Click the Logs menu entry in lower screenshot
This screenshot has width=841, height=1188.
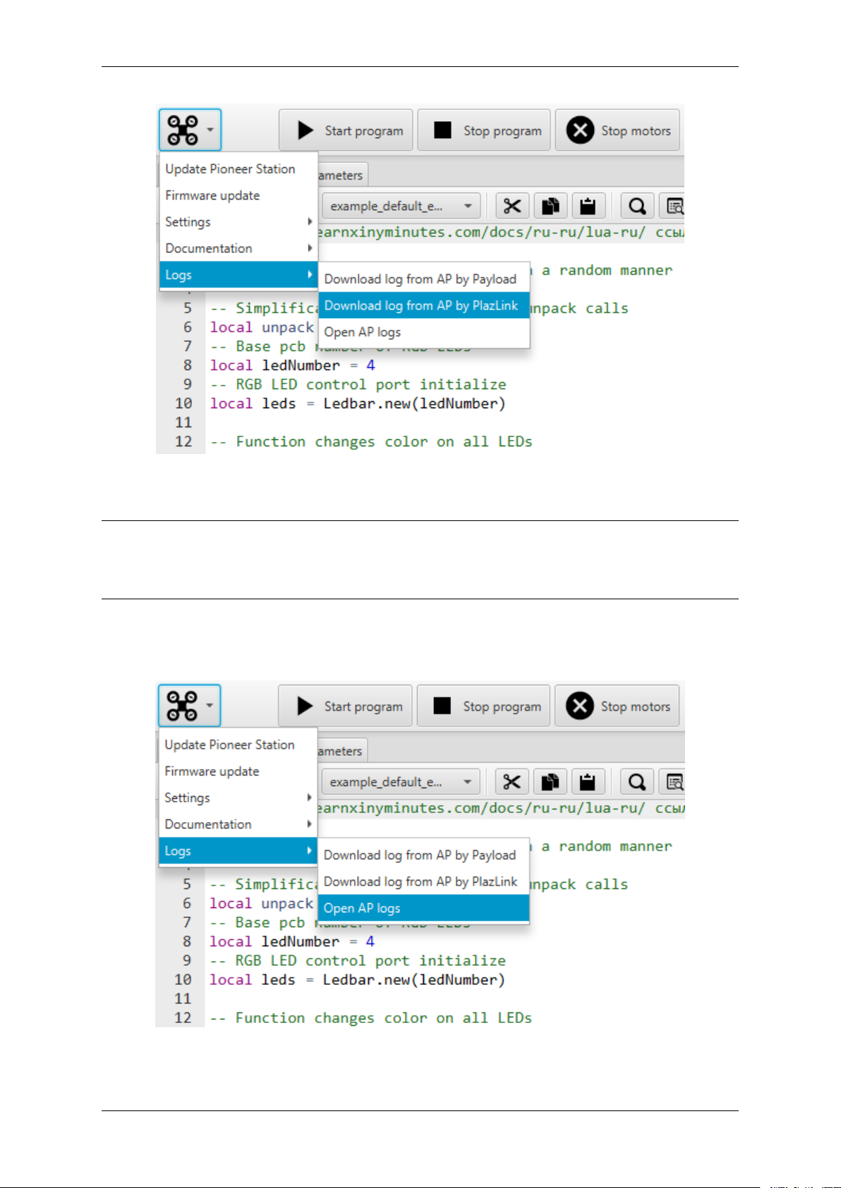(238, 851)
